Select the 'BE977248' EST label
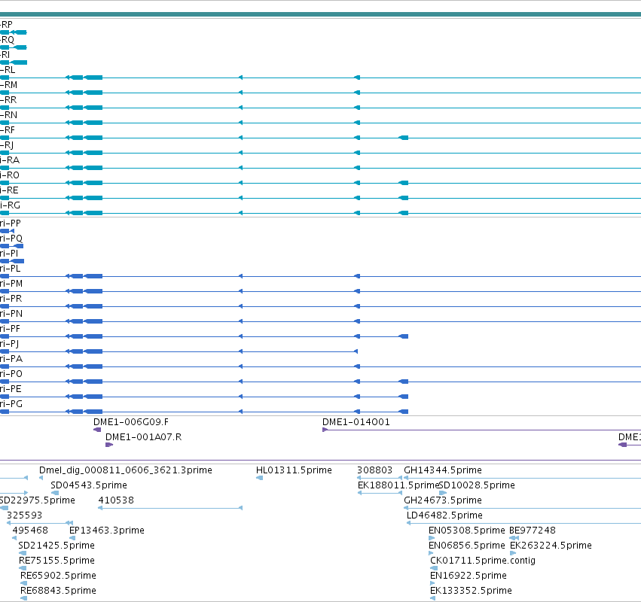This screenshot has width=641, height=602. [x=533, y=531]
